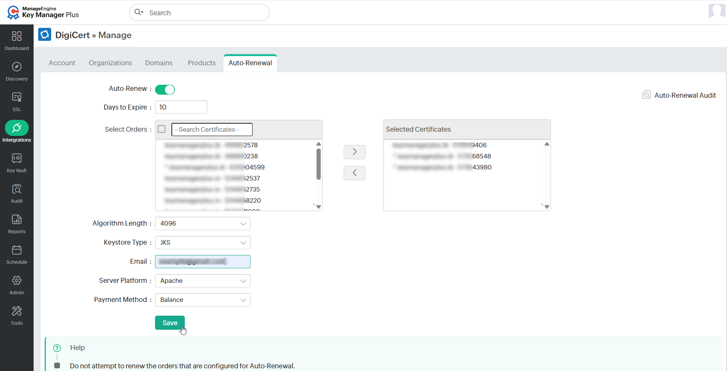Expand the Payment Method dropdown
Screen dimensions: 727x371
(x=203, y=300)
